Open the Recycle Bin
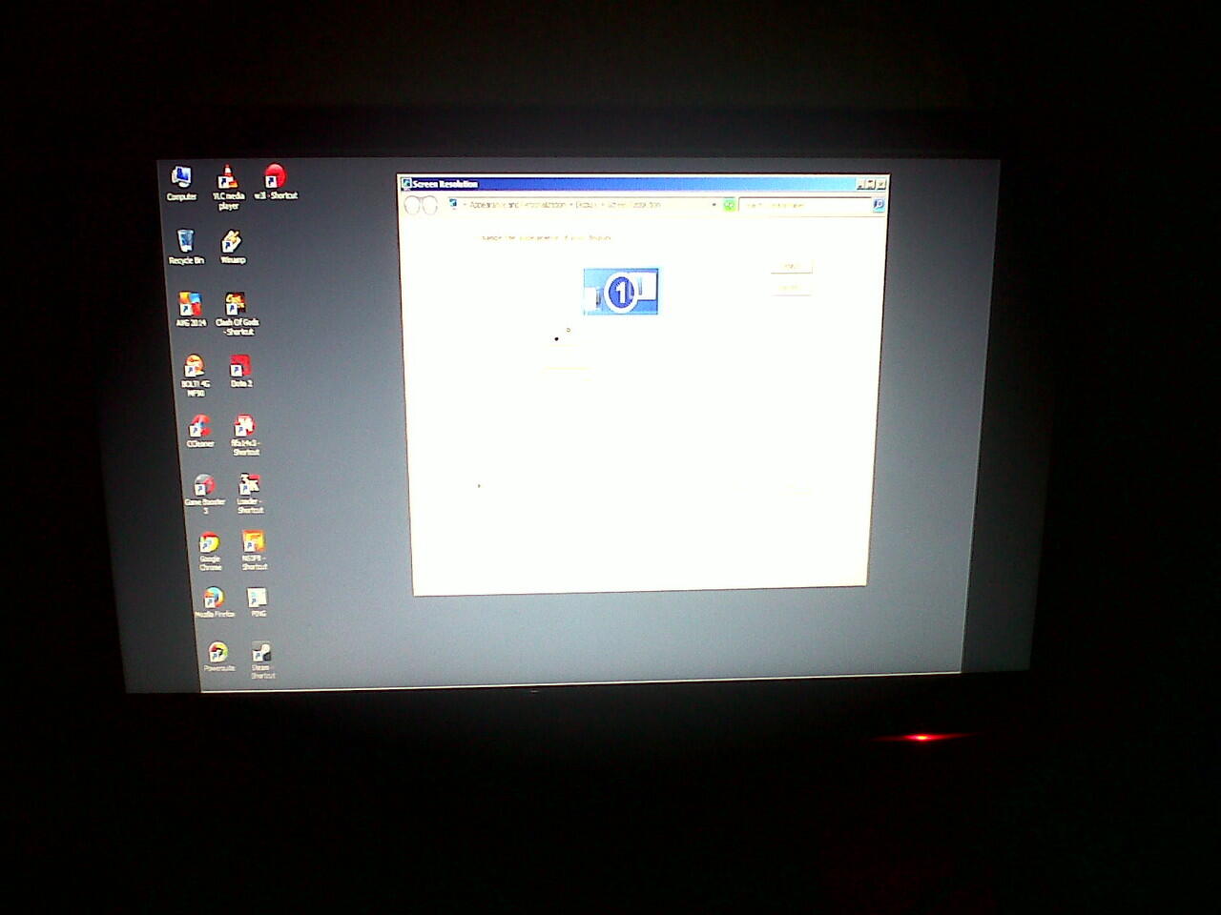 point(186,247)
